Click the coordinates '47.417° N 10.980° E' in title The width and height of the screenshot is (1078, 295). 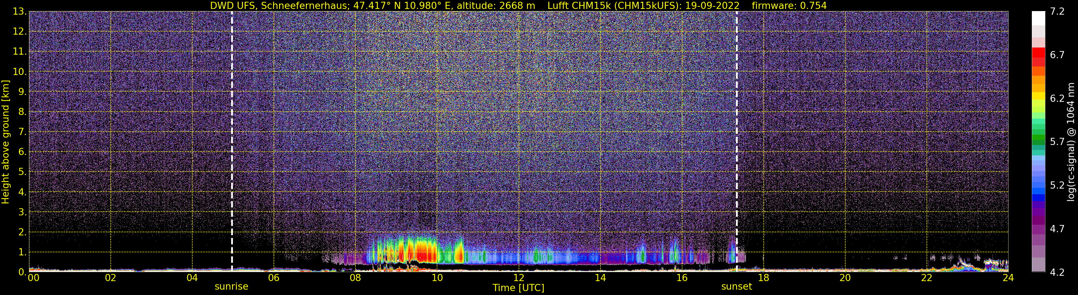404,6
